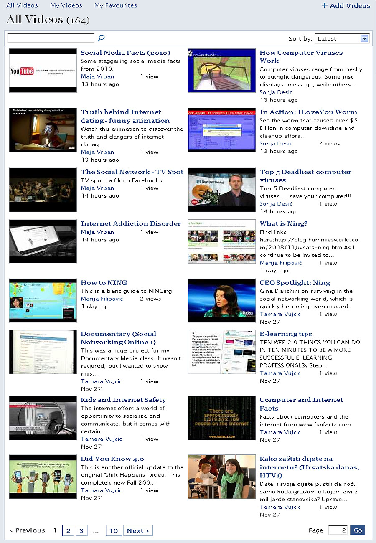Image resolution: width=376 pixels, height=543 pixels.
Task: Open Documentary Social Networking Online thumbnail
Action: tap(43, 352)
